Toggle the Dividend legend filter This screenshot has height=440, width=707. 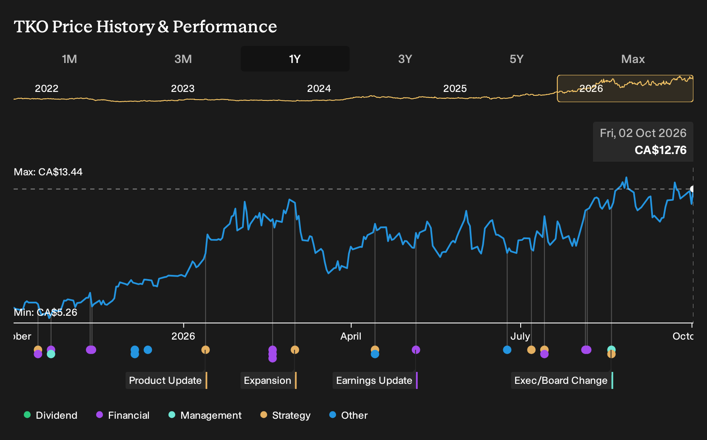point(51,415)
